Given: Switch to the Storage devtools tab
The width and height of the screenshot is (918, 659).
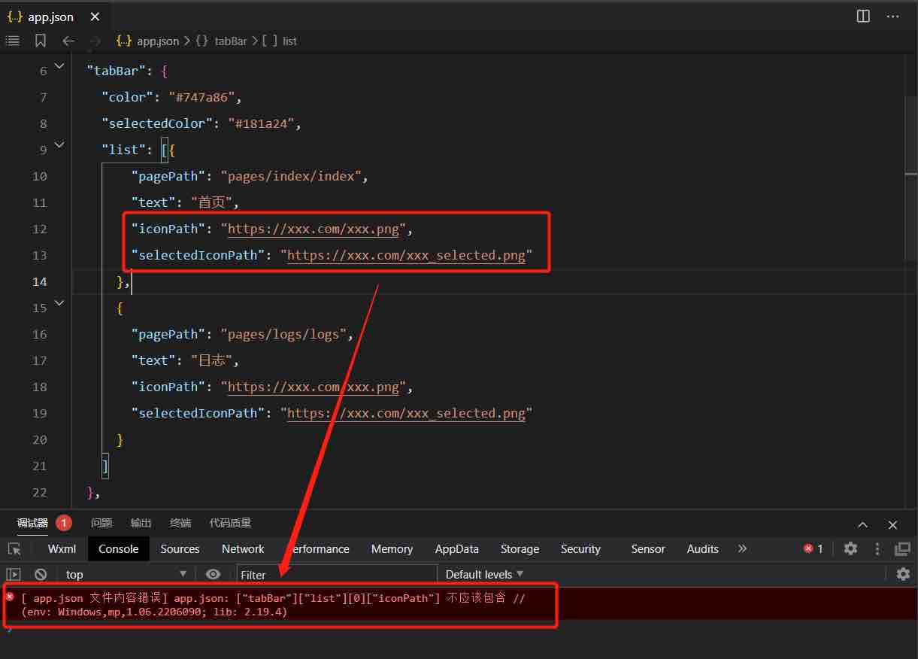Looking at the screenshot, I should coord(520,549).
